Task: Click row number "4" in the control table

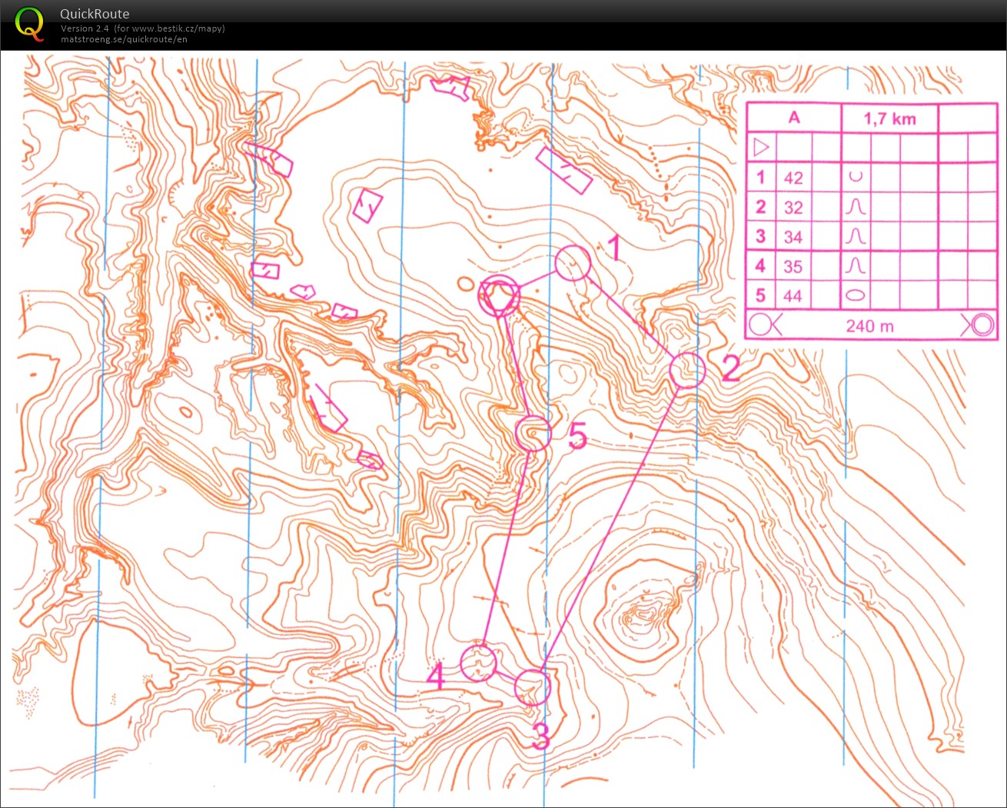Action: (x=761, y=266)
